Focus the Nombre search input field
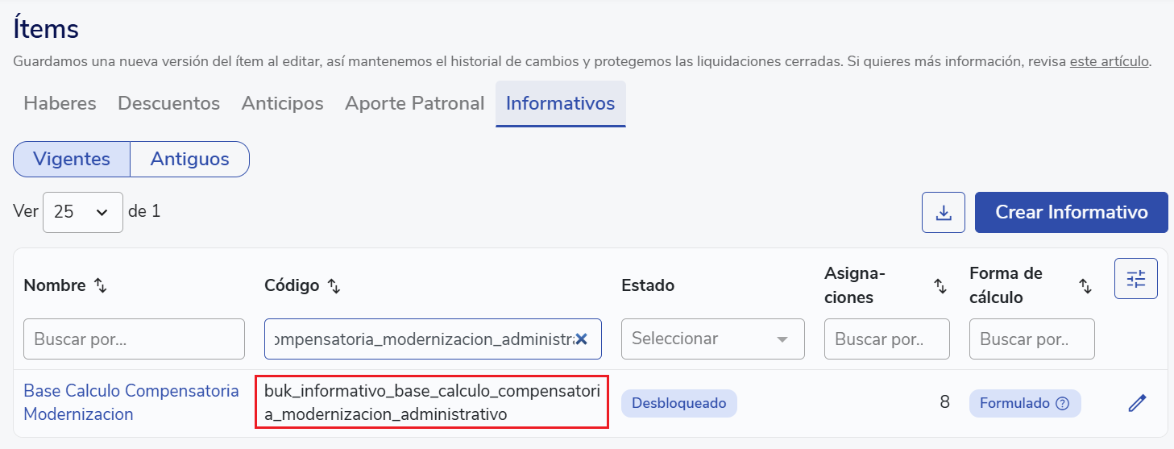Viewport: 1174px width, 449px height. coord(134,339)
